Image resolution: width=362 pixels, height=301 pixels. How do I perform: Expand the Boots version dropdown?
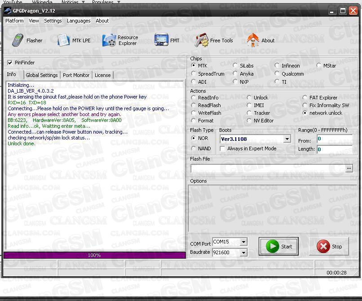point(287,139)
